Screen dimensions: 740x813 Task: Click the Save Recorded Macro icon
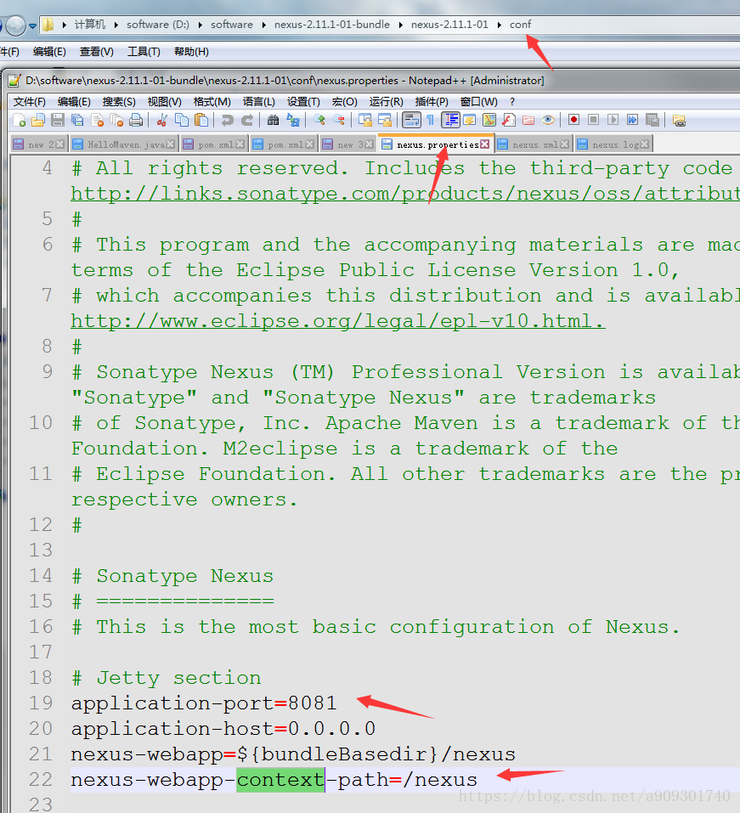(x=652, y=121)
